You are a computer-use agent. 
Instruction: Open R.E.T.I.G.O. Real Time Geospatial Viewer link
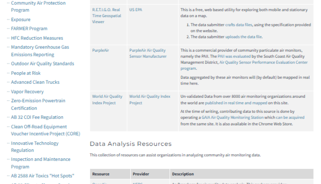tap(107, 15)
